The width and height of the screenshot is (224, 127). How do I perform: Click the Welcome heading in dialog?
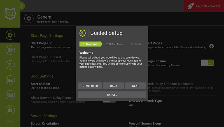click(86, 53)
